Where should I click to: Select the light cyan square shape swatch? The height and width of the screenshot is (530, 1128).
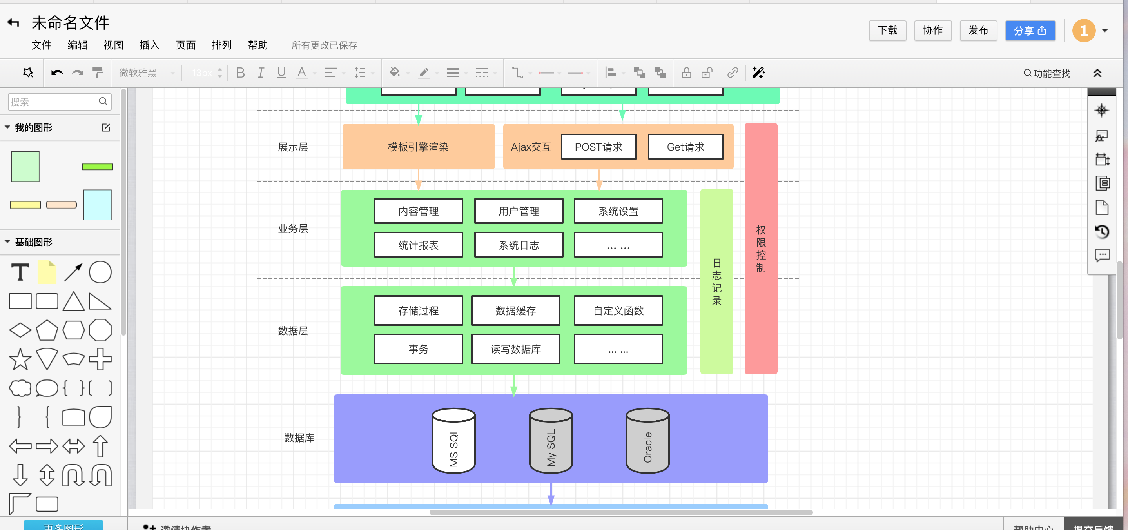point(97,205)
